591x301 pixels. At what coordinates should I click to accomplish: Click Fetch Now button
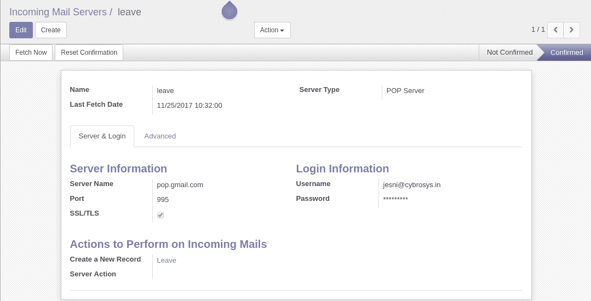[31, 53]
